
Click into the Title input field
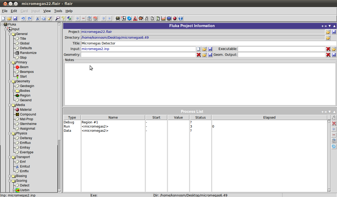click(209, 43)
